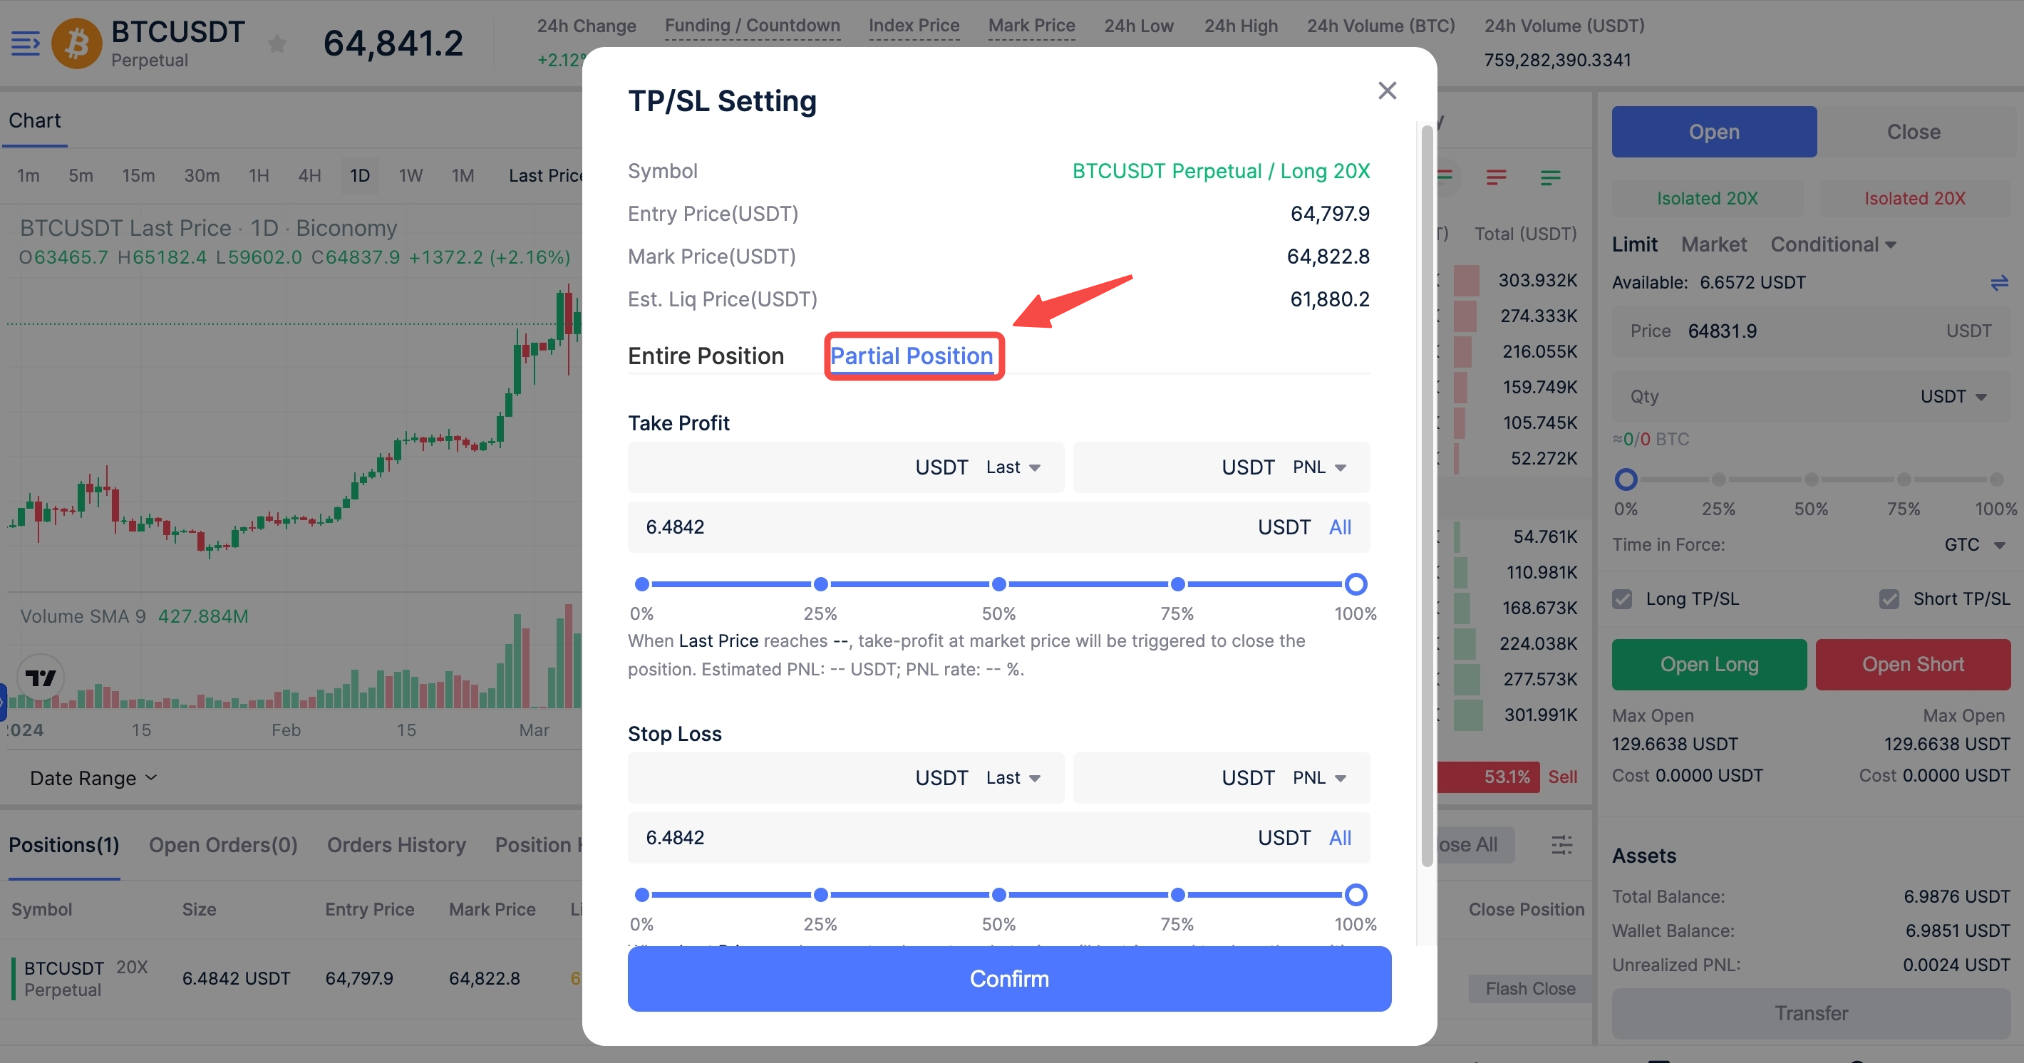Favorite BTCUSDT with the star icon
This screenshot has width=2024, height=1063.
pyautogui.click(x=277, y=43)
